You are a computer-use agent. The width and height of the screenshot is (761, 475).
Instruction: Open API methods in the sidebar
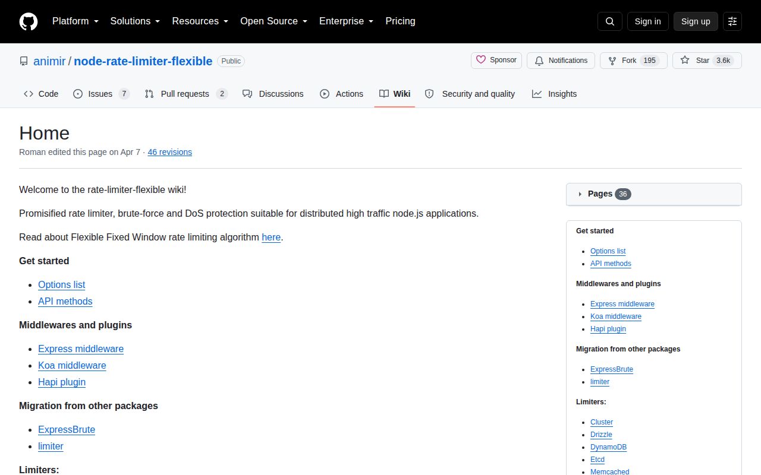[611, 264]
